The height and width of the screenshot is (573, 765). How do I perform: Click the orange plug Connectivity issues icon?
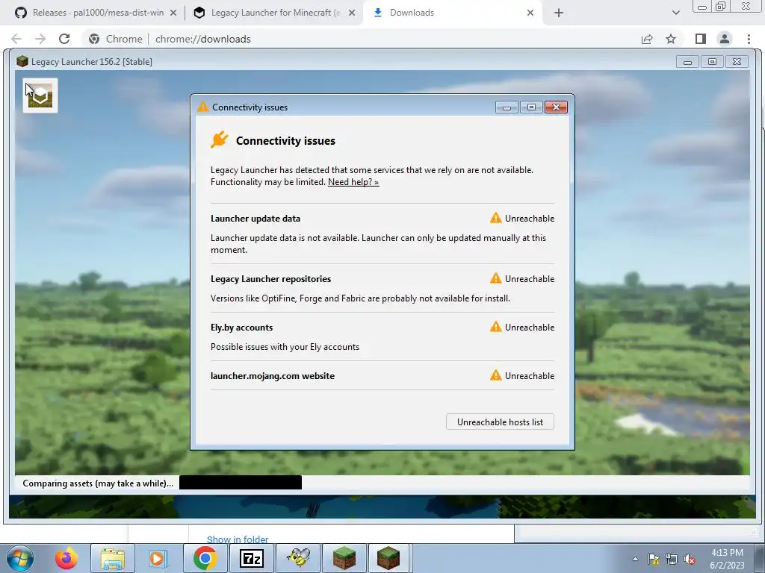pos(219,140)
